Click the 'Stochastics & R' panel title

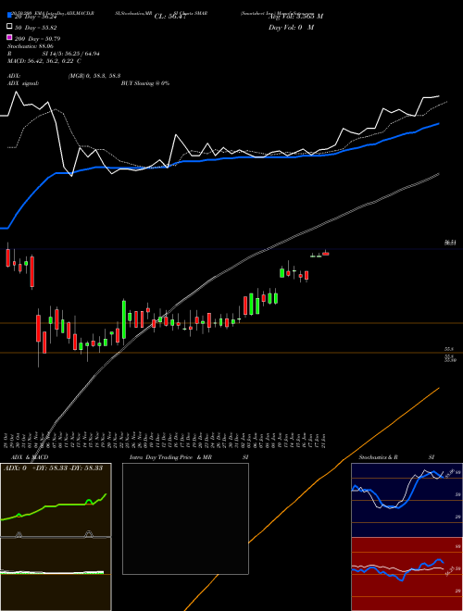378,457
